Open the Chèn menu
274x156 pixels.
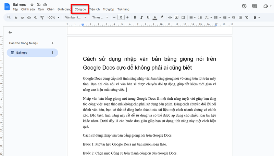(x=51, y=9)
